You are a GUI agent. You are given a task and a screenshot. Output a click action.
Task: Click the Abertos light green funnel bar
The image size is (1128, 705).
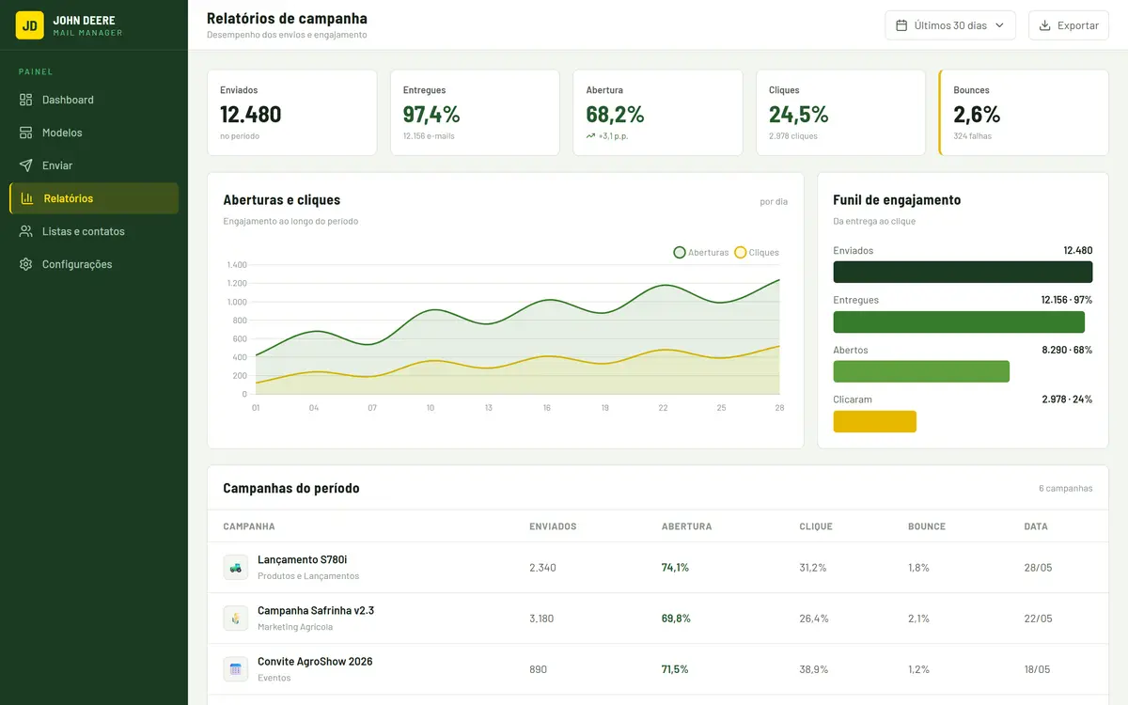click(921, 371)
